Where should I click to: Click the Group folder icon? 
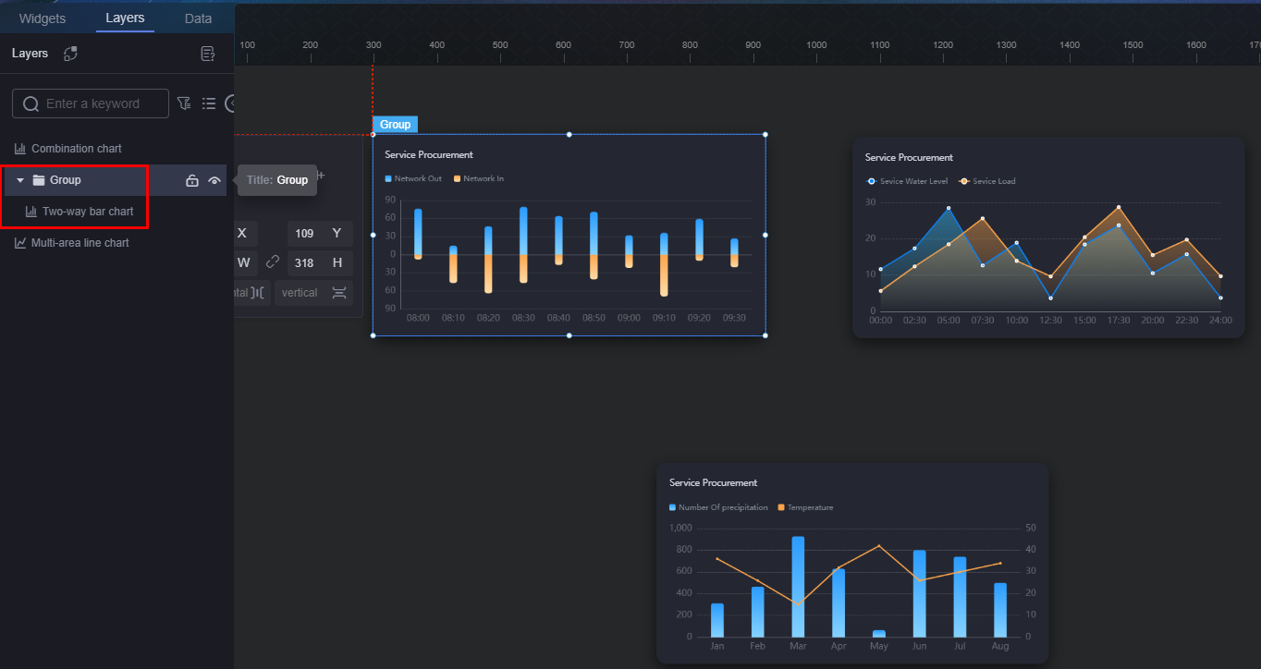point(39,180)
